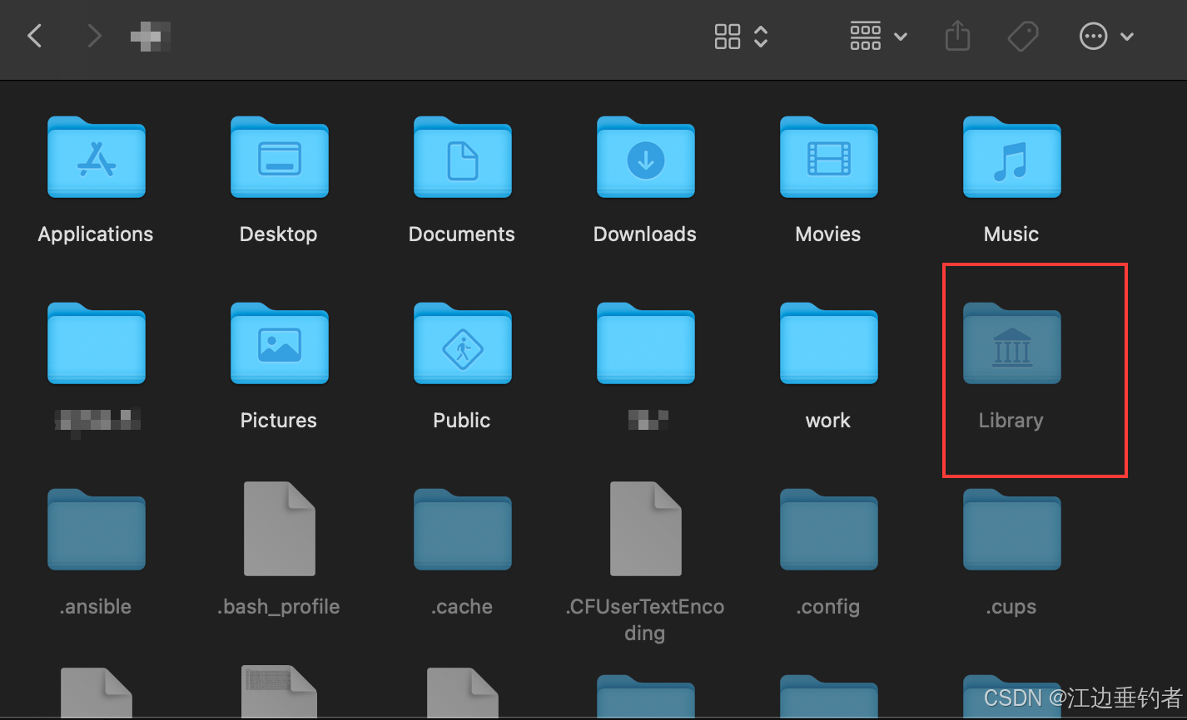
Task: Click the Desktop label text
Action: (x=279, y=235)
